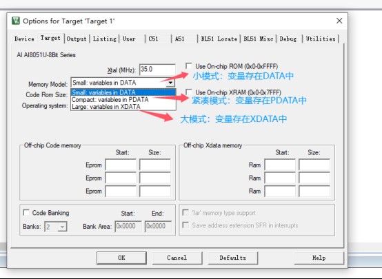Enable Use On-chip XRAM checkbox
This screenshot has height=279, width=382.
click(188, 92)
